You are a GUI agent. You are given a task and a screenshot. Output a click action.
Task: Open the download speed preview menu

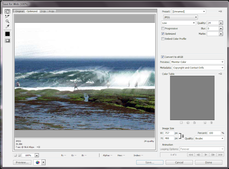(39, 147)
